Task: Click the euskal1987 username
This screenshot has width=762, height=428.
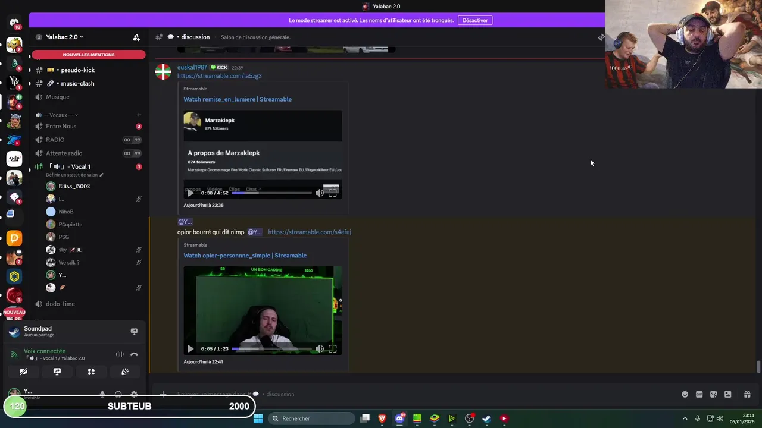Action: pos(192,67)
